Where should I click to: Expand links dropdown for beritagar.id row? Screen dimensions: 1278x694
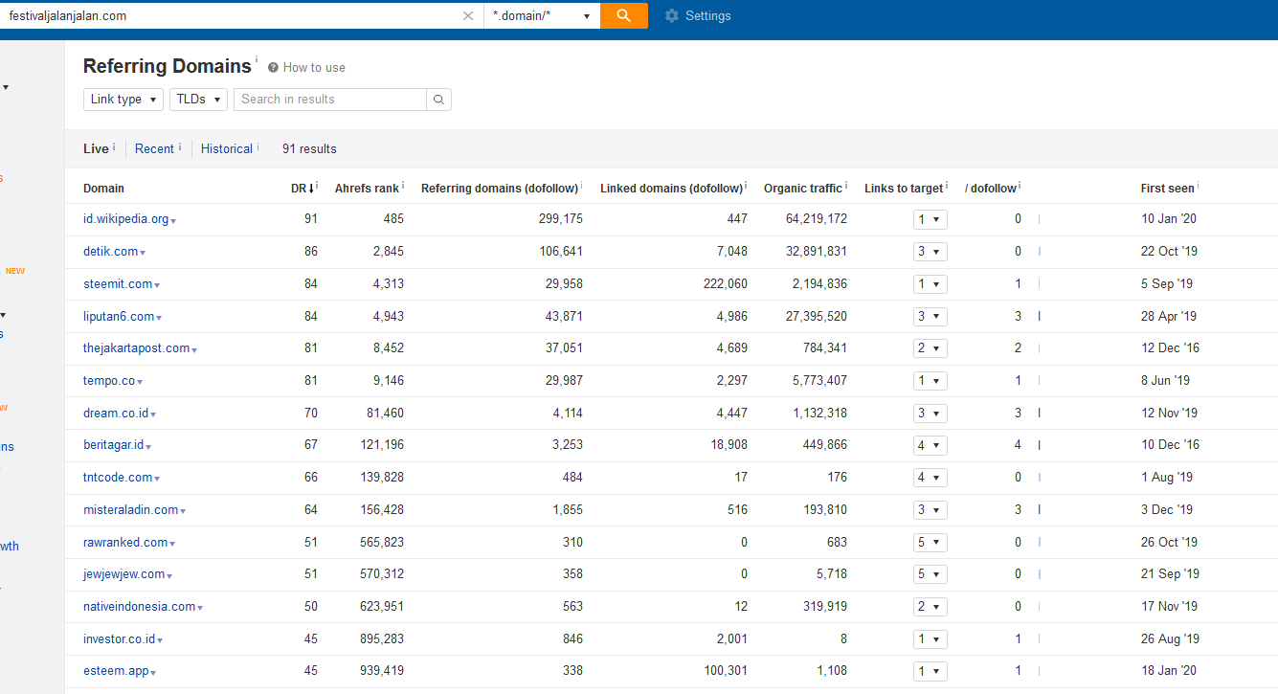(930, 445)
